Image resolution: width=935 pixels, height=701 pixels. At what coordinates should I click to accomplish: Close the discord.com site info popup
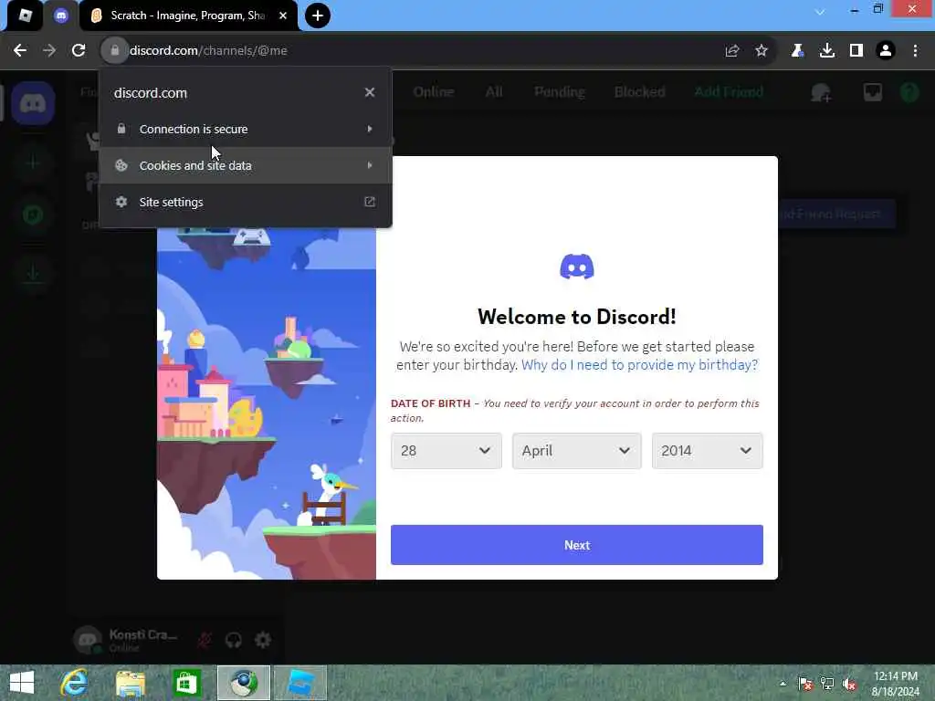click(370, 92)
